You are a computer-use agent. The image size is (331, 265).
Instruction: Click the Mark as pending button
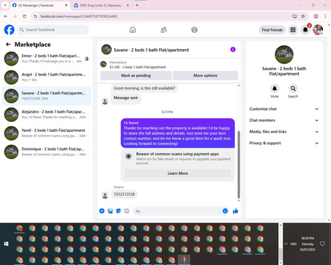[x=136, y=76]
